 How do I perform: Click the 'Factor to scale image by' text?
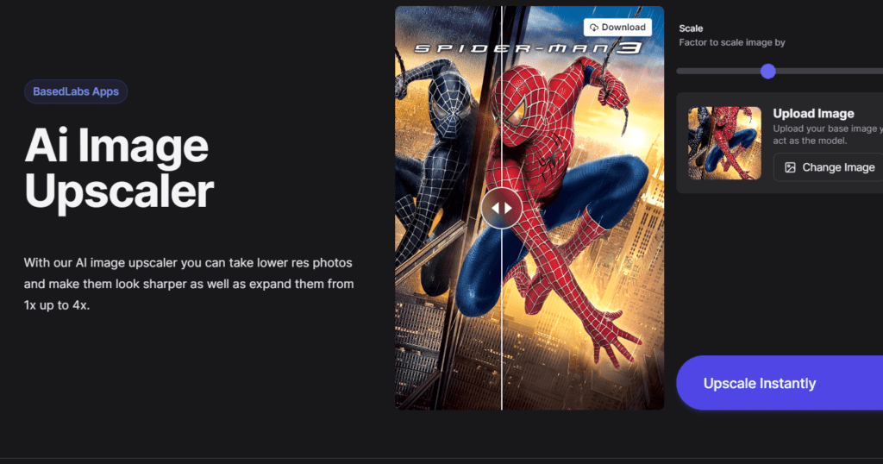click(732, 42)
